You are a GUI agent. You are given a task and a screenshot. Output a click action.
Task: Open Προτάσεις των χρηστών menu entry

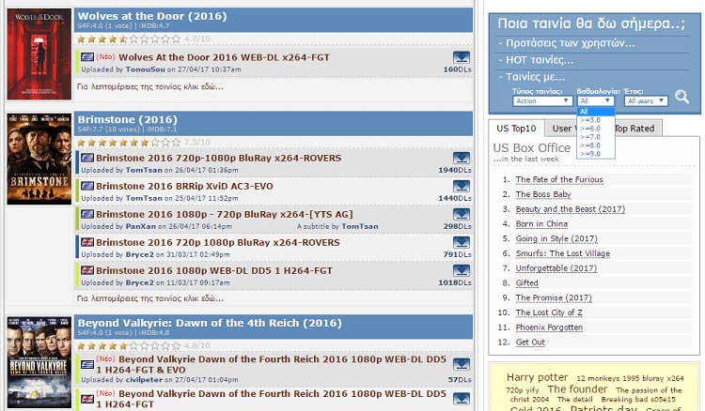coord(567,43)
